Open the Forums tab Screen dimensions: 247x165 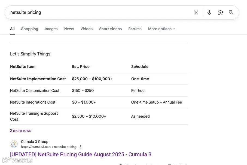135,29
